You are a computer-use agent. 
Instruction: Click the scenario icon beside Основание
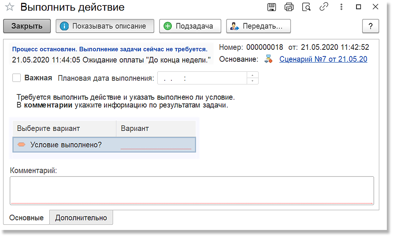coord(268,59)
